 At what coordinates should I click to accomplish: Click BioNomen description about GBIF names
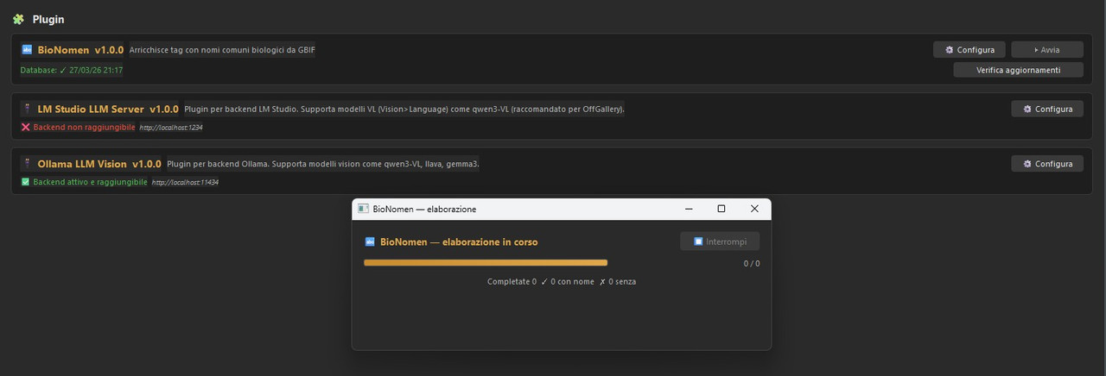point(222,50)
